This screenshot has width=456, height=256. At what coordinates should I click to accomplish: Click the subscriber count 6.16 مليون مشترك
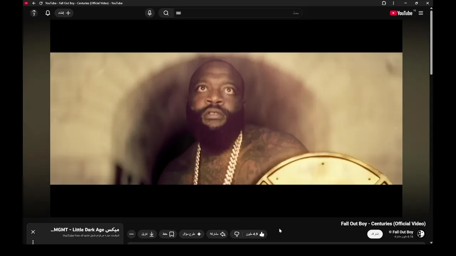click(x=404, y=237)
